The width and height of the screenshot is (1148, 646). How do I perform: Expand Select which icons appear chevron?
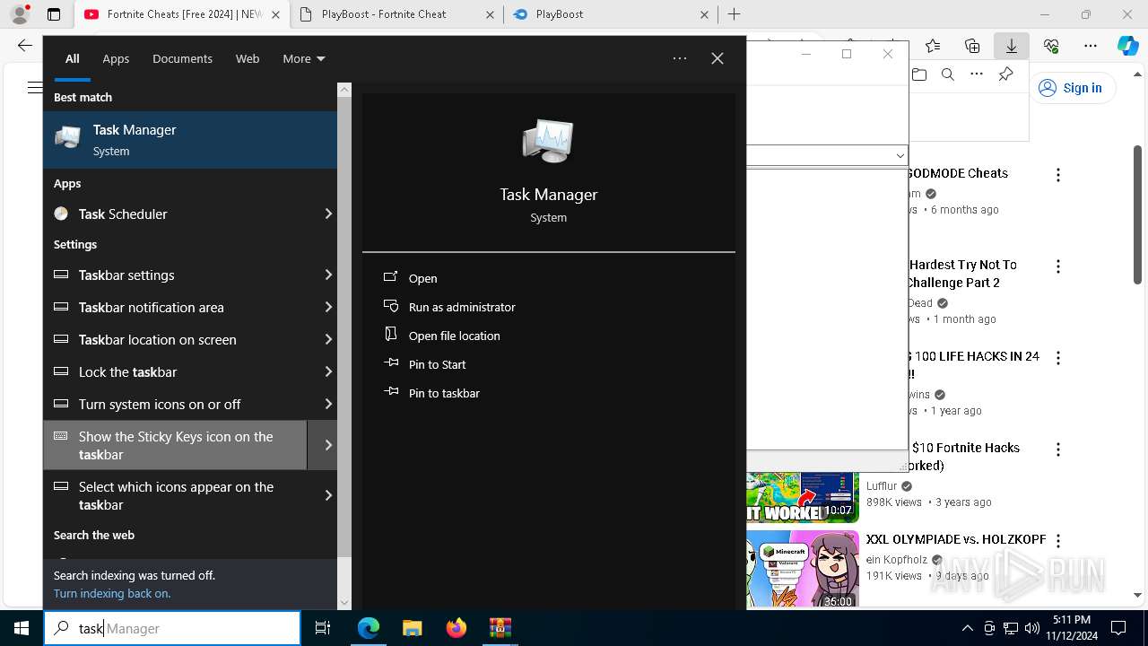[328, 495]
